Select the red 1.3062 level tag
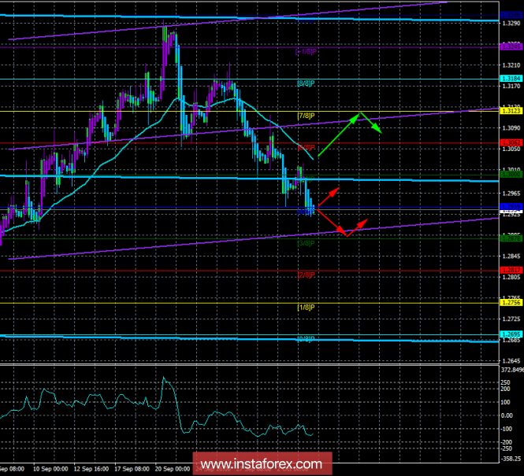The width and height of the screenshot is (524, 476). tap(511, 142)
